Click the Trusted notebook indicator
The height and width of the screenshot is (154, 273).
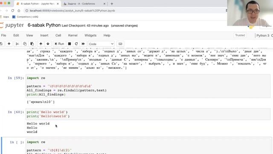[x=240, y=35]
